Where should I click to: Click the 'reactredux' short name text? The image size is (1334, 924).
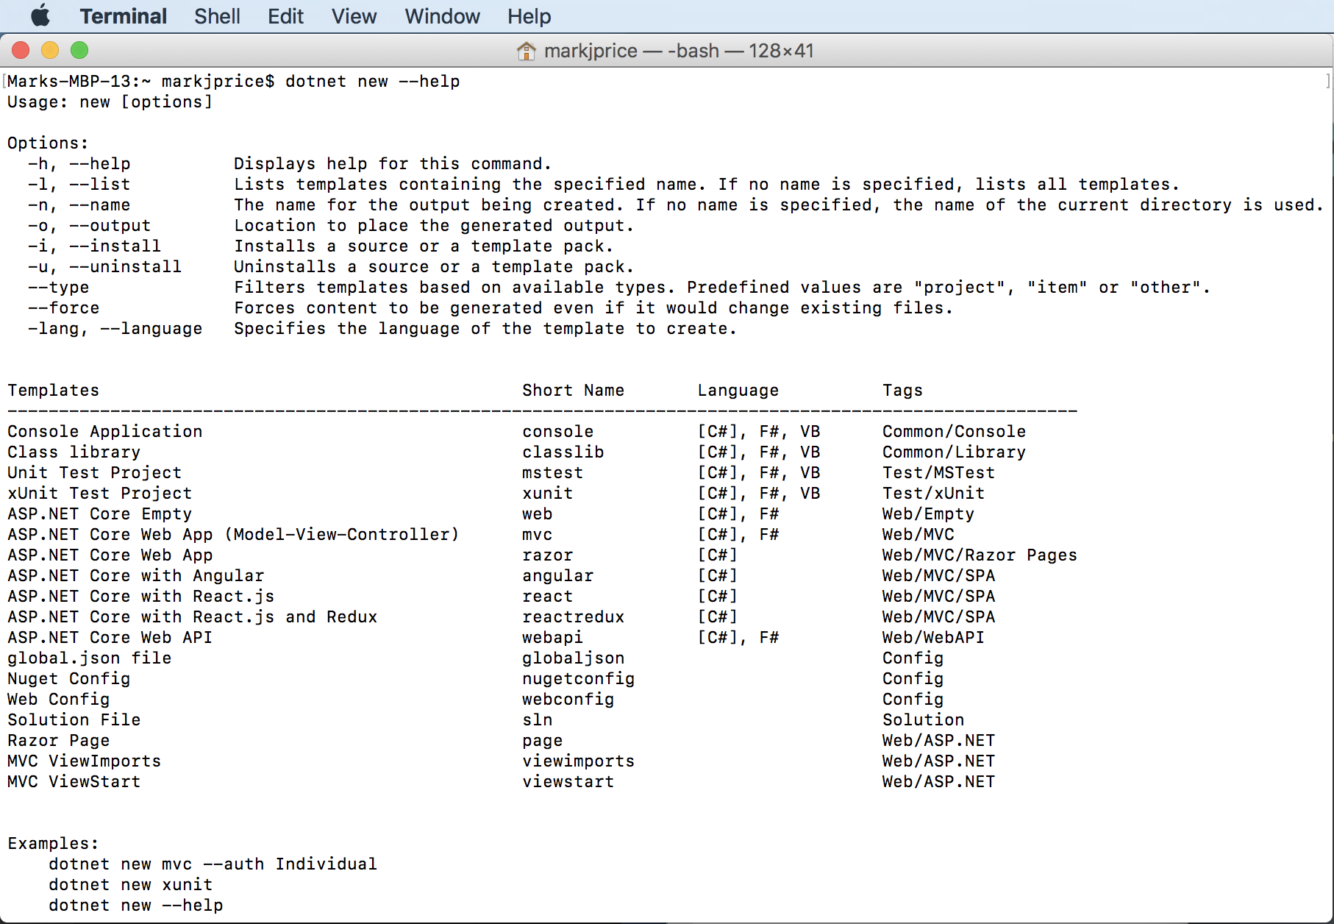click(573, 617)
